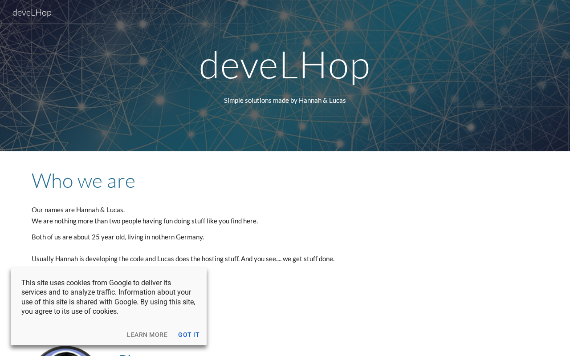Dismiss the cookie notice with GOT IT
The width and height of the screenshot is (570, 356).
[189, 335]
